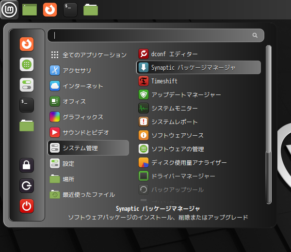Select the オフィス category

click(88, 101)
